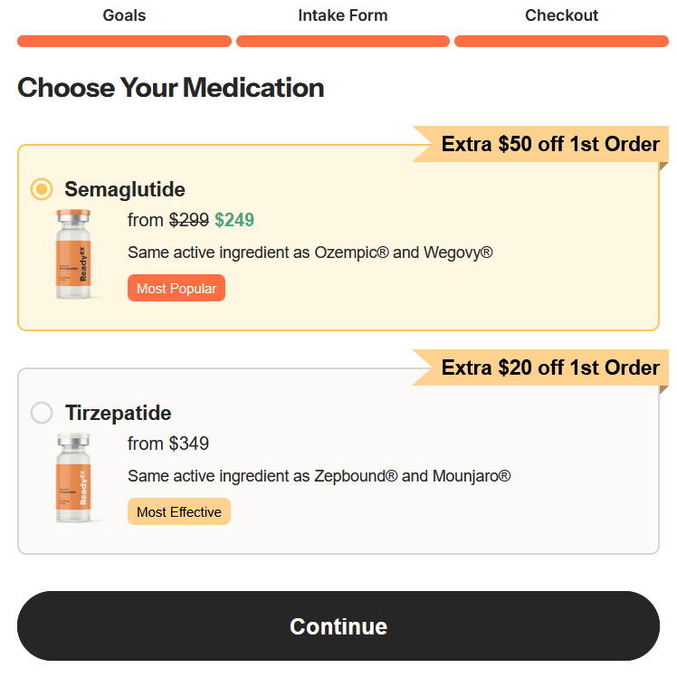Click the Goals progress bar segment
677x687 pixels.
(124, 41)
